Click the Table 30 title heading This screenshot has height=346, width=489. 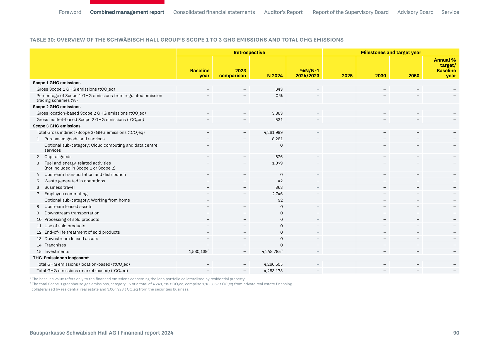coord(187,40)
